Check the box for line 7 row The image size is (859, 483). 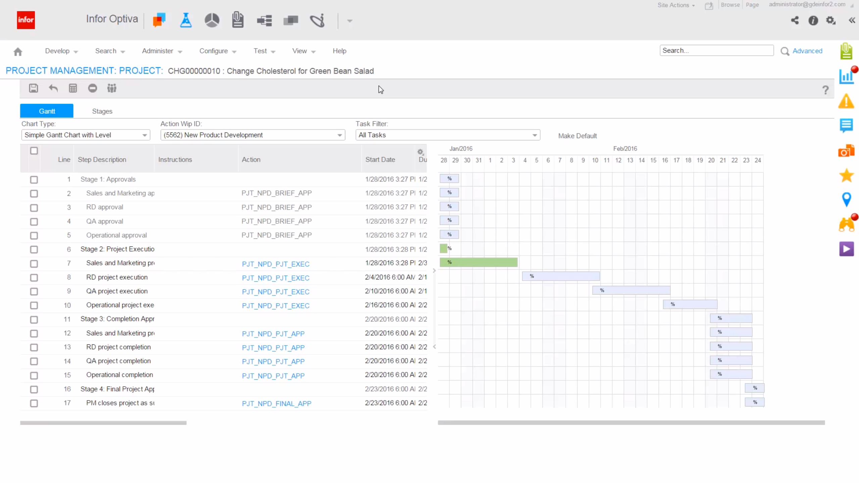pyautogui.click(x=34, y=264)
